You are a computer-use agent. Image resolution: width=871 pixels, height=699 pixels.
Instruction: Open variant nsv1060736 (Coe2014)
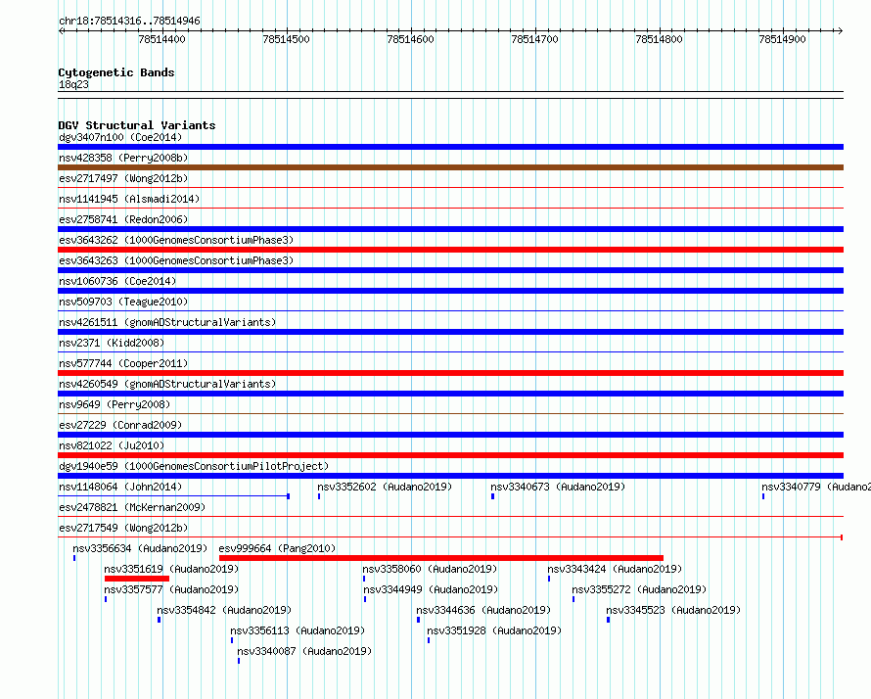coord(117,281)
